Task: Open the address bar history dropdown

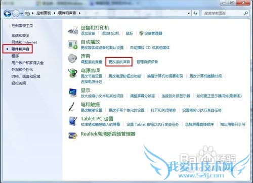Action: pyautogui.click(x=189, y=13)
